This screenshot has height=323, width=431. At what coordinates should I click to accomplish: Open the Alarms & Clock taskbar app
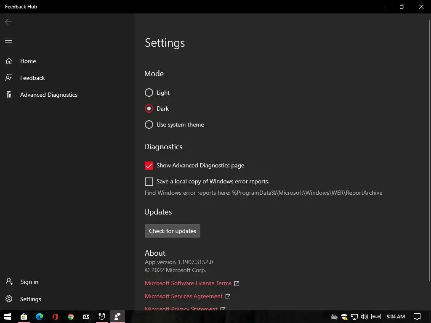point(102,317)
